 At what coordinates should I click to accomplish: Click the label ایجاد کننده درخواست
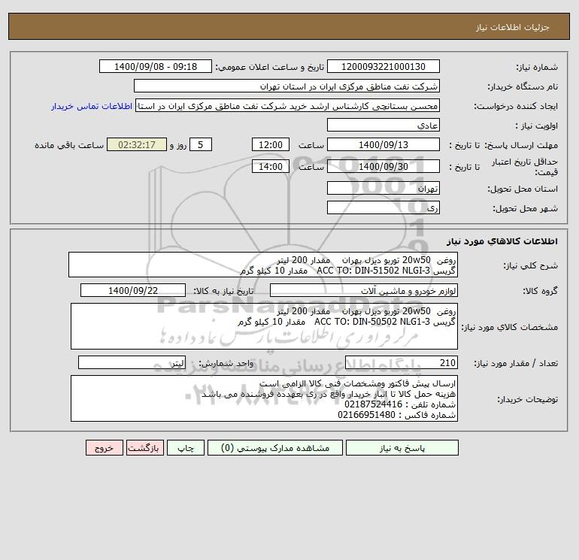coord(517,106)
